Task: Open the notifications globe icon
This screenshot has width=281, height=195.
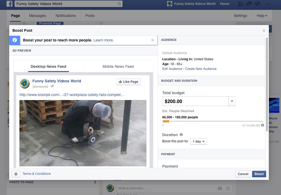Action: point(258,4)
